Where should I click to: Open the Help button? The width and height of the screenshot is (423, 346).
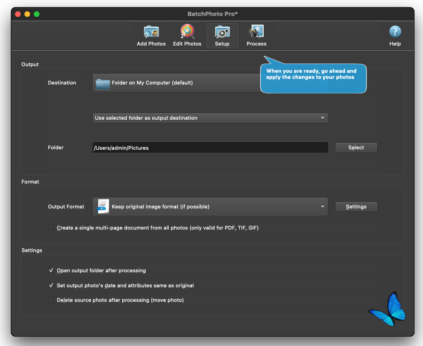pos(395,36)
